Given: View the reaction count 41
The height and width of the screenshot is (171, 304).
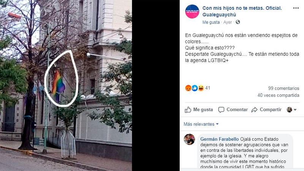Looking at the screenshot, I should click(x=207, y=88).
